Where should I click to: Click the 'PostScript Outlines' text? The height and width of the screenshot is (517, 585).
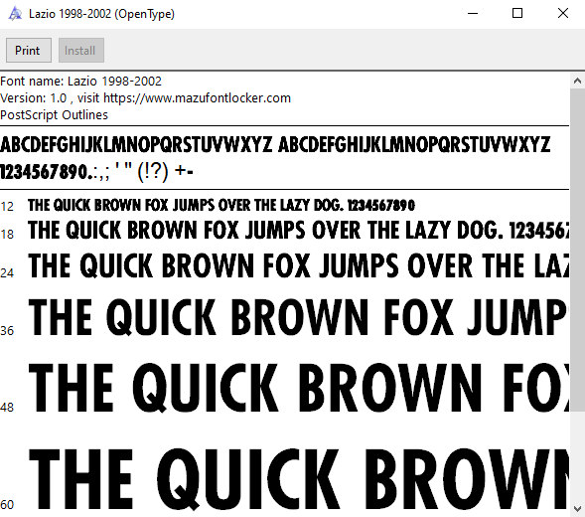54,115
